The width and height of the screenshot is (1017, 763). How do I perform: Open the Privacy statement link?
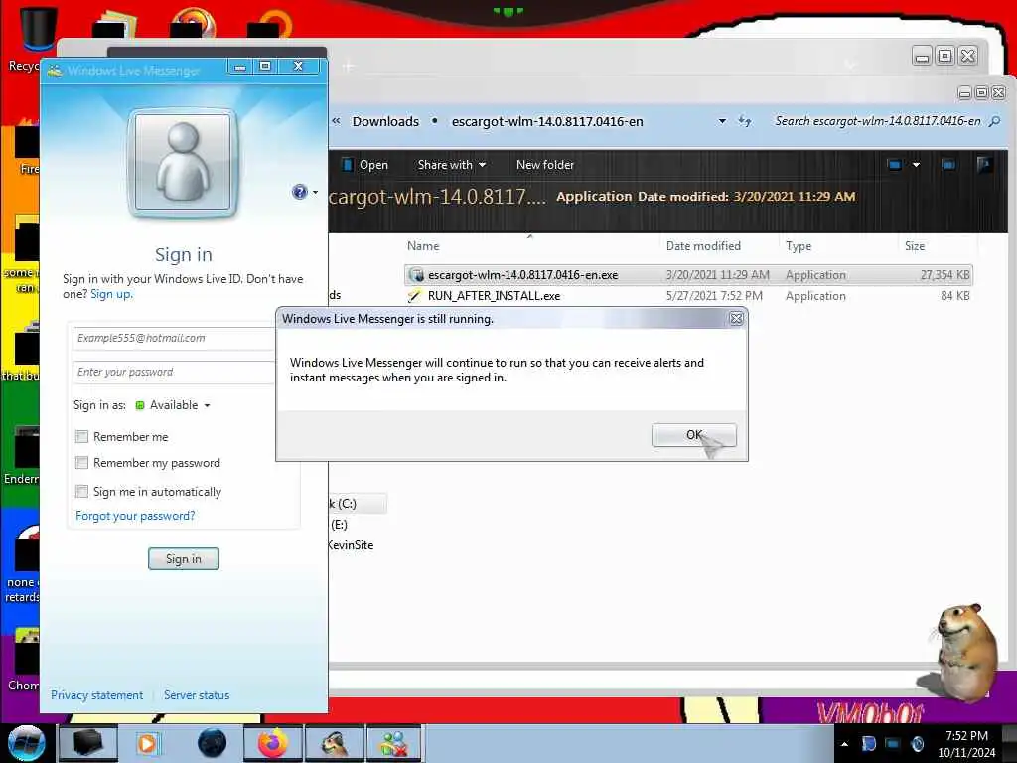tap(96, 694)
